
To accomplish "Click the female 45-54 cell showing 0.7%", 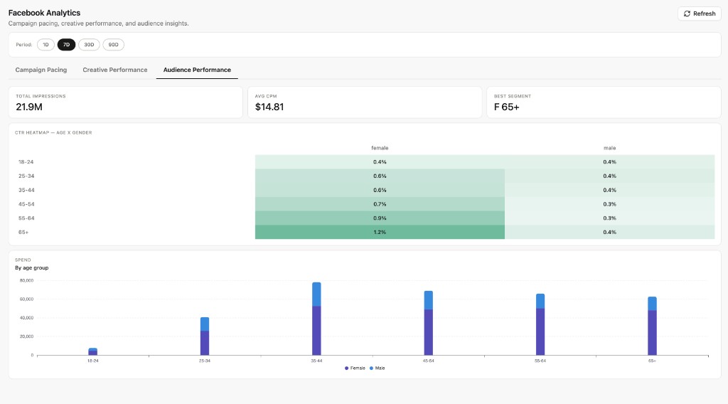I will (x=380, y=204).
